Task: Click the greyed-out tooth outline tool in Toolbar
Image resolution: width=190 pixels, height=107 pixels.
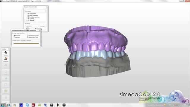Action: click(6, 73)
